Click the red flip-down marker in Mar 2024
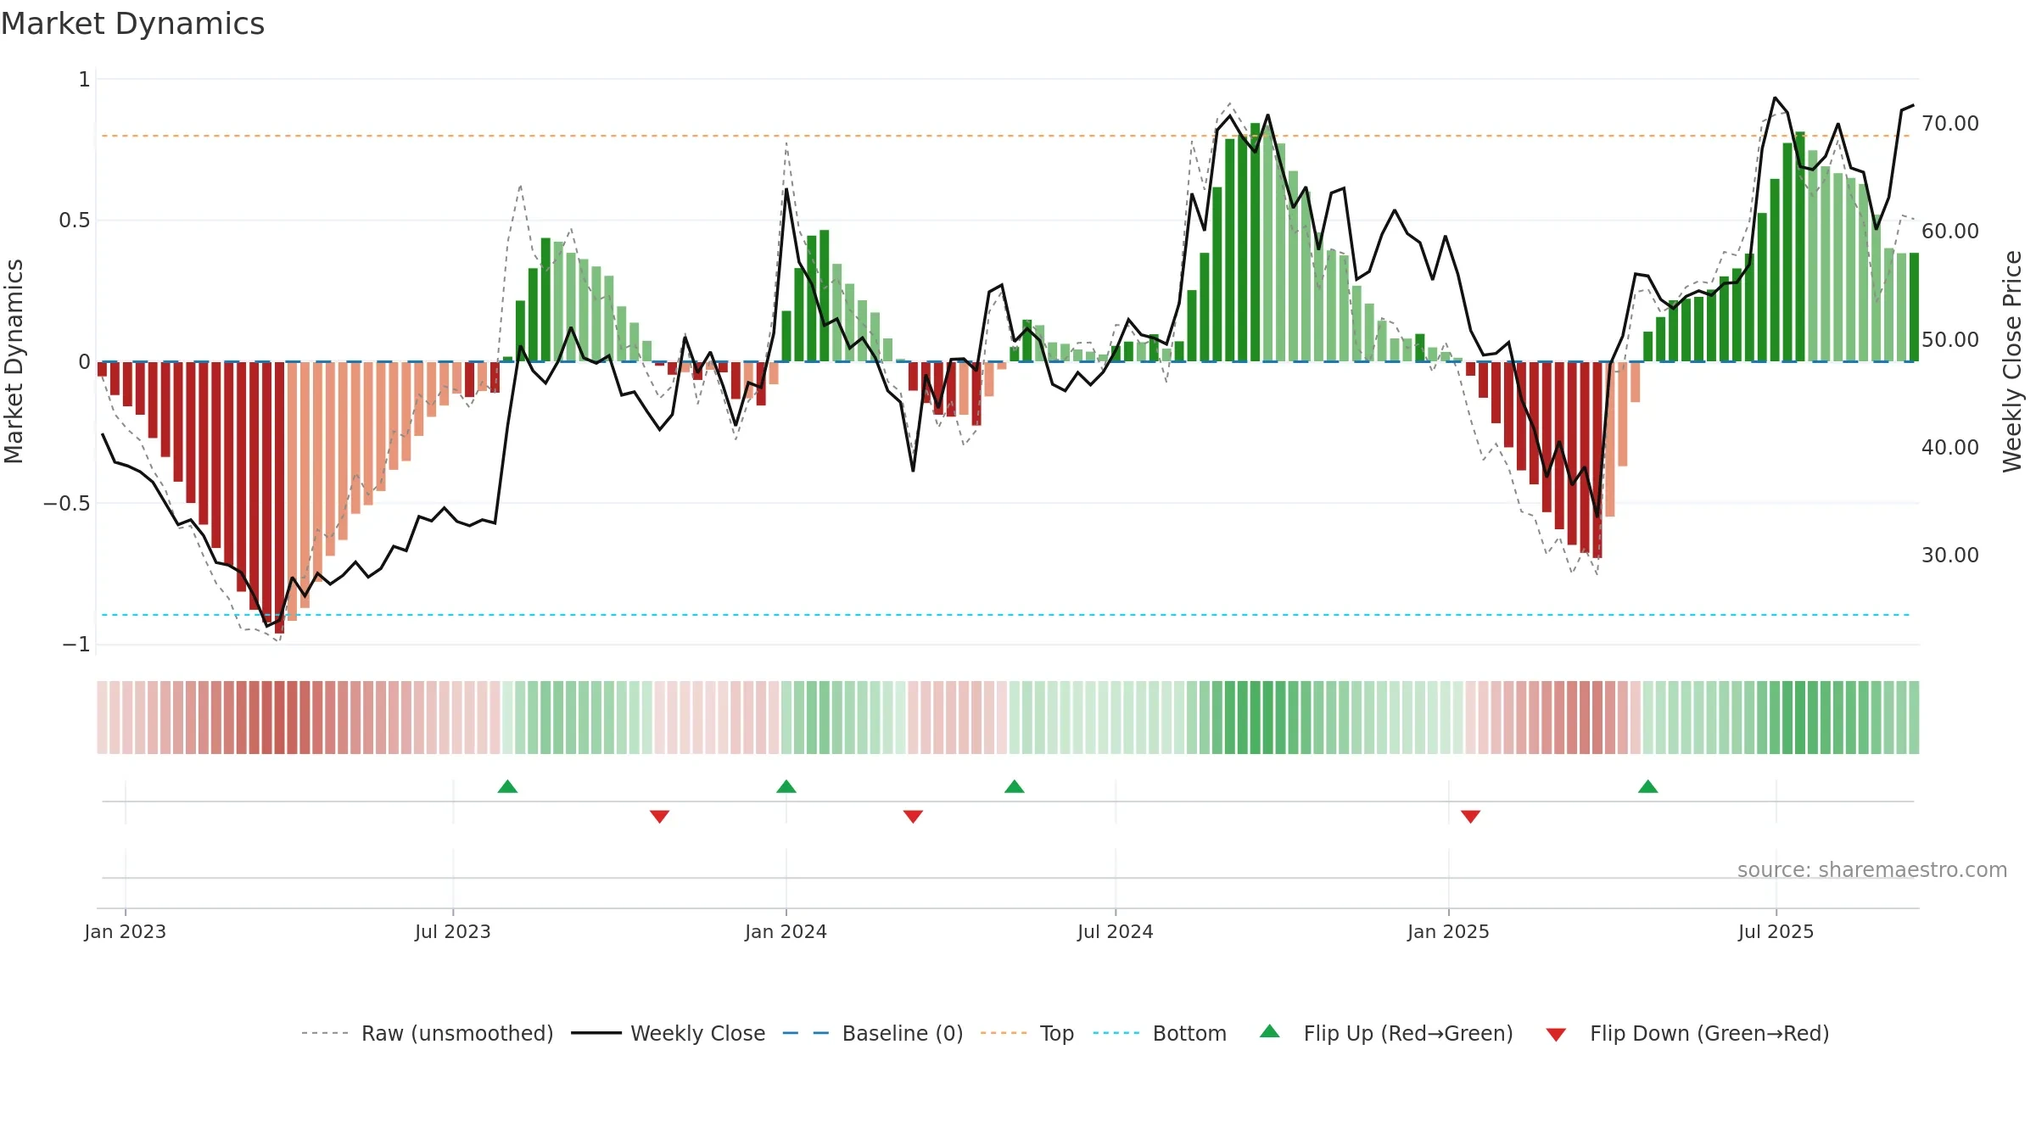The width and height of the screenshot is (2036, 1145). 913,817
